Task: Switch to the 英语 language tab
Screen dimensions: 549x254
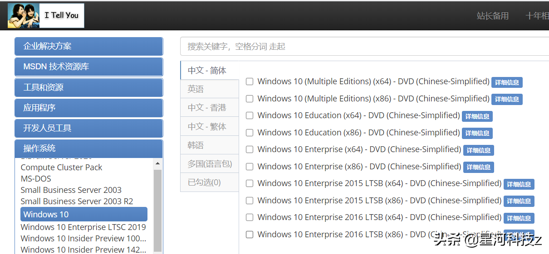Action: [210, 89]
